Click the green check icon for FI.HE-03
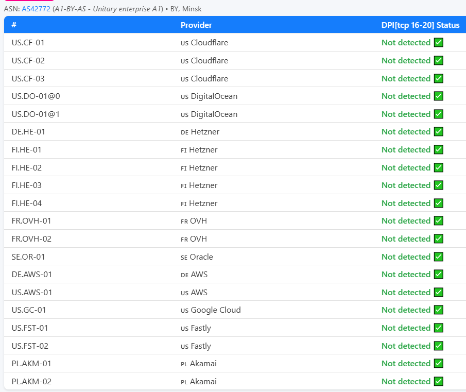The width and height of the screenshot is (466, 392). coord(439,185)
